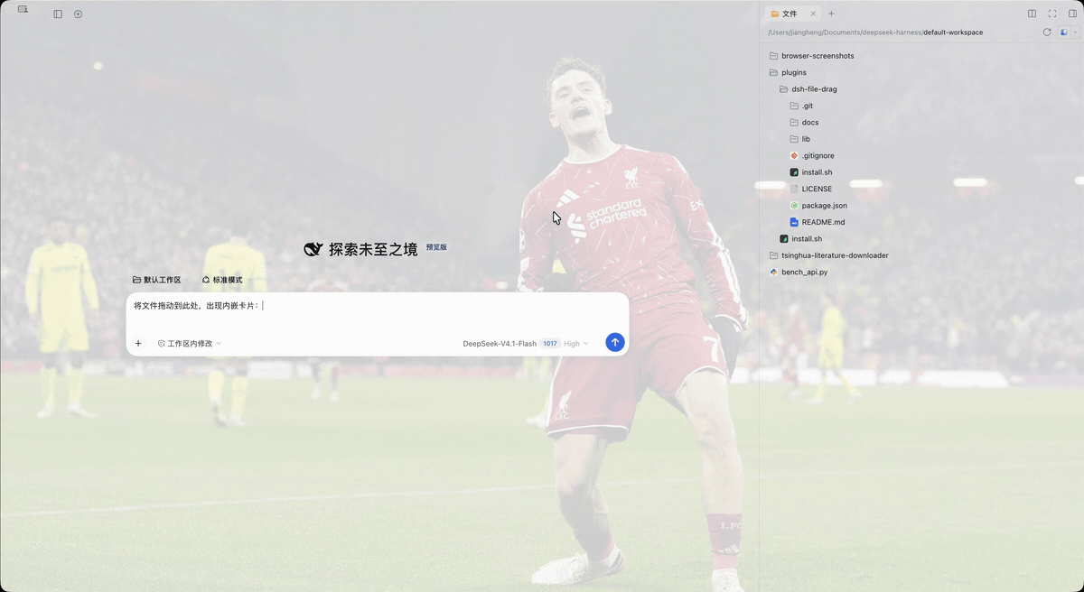Close the 文件 tab
This screenshot has height=592, width=1084.
click(x=813, y=14)
